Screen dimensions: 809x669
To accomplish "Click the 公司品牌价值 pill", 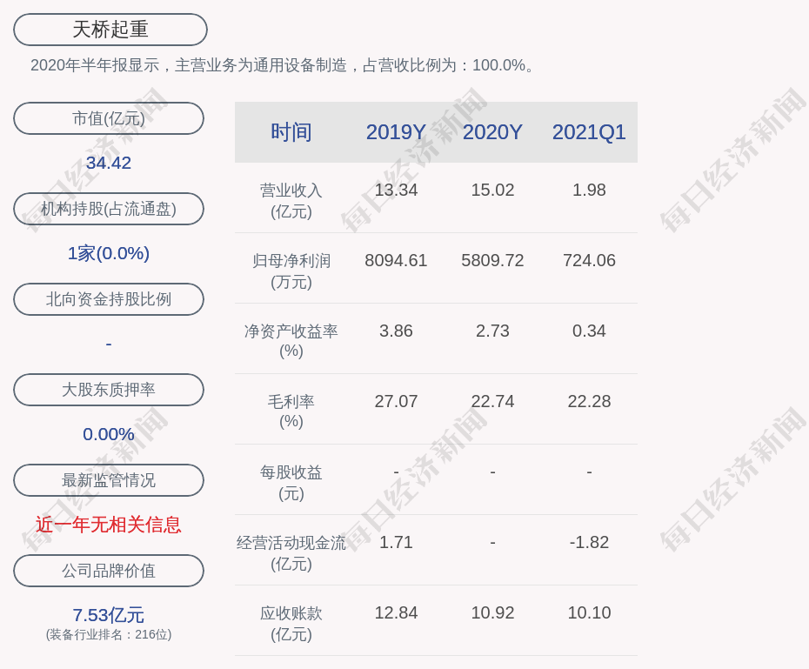I will point(109,571).
